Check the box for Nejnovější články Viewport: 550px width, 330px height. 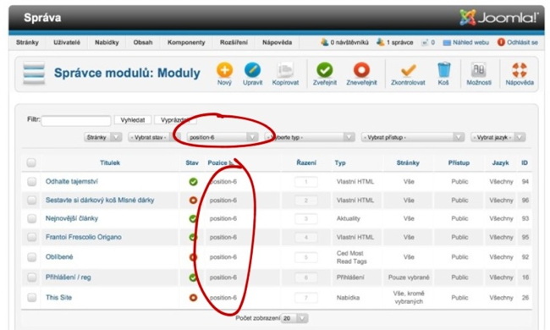pos(32,219)
